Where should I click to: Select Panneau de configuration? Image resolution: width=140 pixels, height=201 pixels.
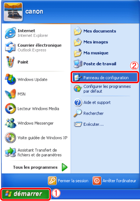pos(105,77)
